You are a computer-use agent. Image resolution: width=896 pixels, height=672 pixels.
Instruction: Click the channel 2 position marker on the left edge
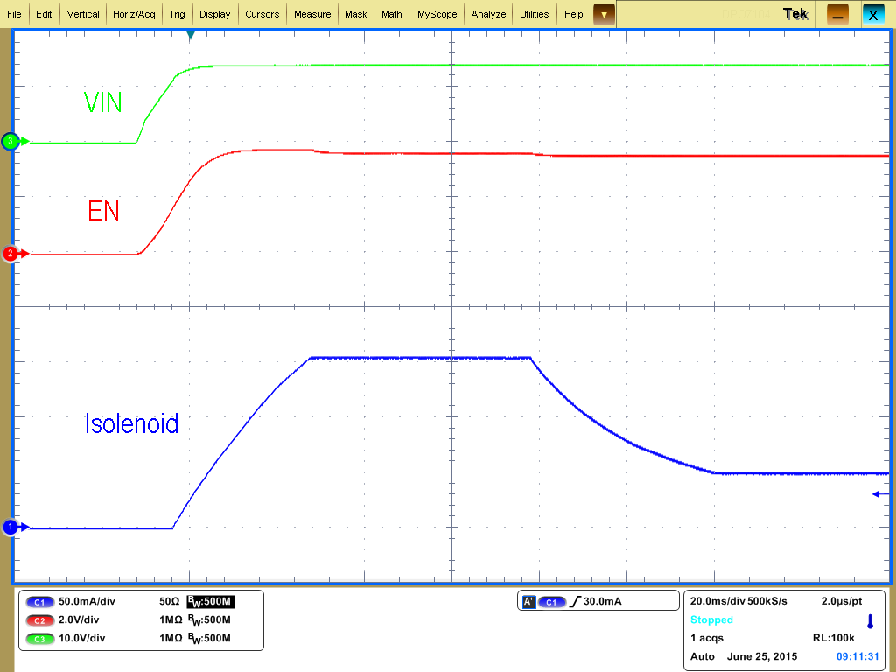point(10,253)
